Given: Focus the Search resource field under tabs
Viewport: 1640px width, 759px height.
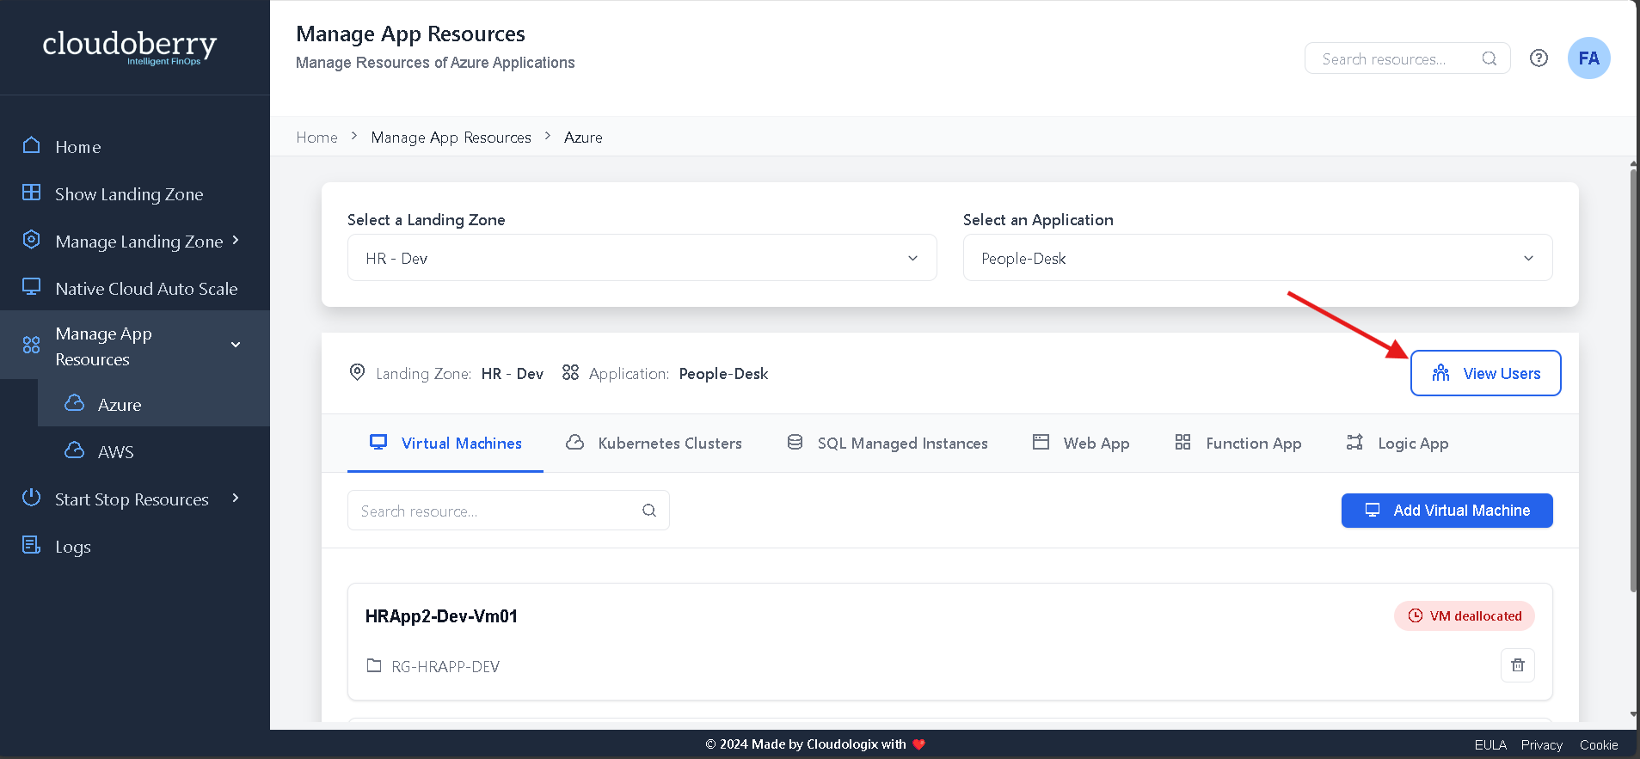Looking at the screenshot, I should (508, 511).
